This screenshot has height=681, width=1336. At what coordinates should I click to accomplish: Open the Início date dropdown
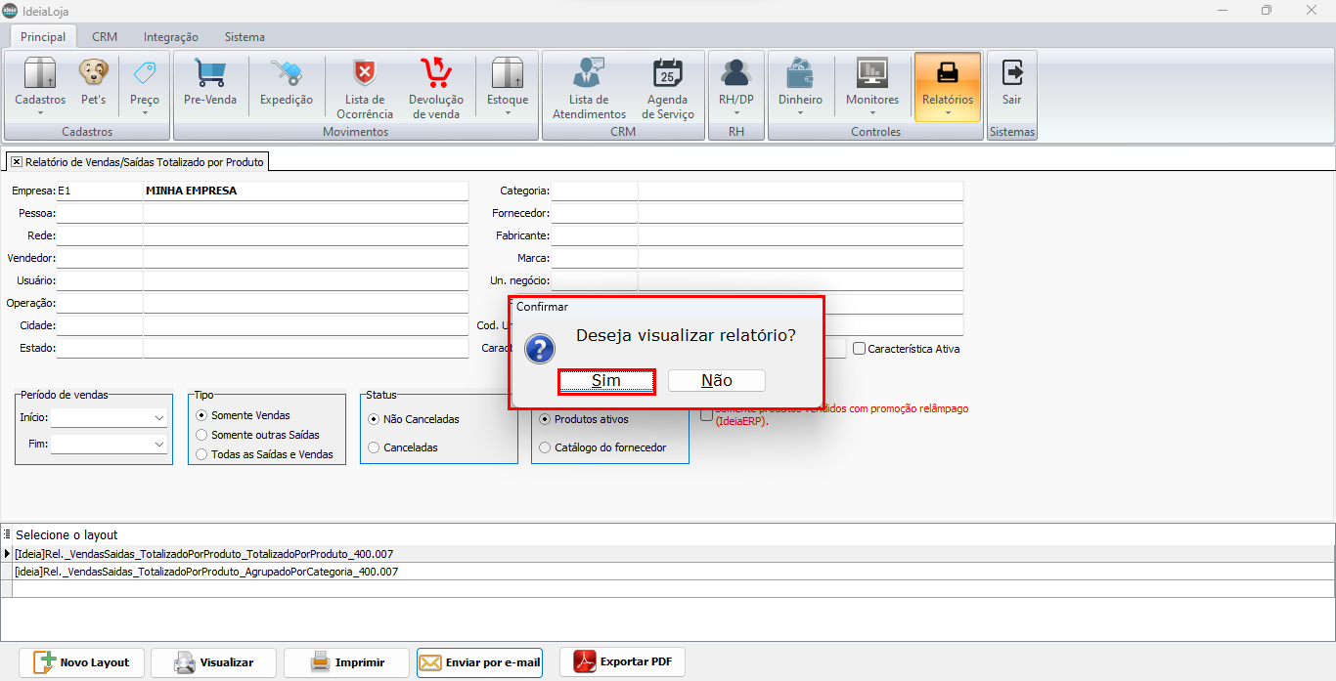pyautogui.click(x=159, y=418)
